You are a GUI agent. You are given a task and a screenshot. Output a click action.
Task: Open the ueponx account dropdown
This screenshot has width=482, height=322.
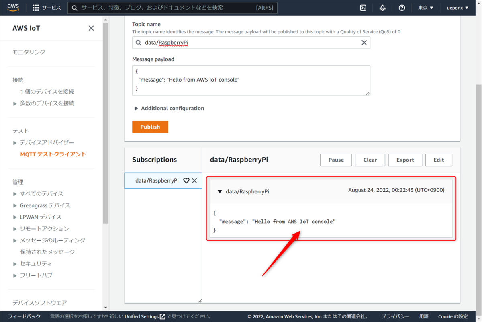(x=457, y=8)
